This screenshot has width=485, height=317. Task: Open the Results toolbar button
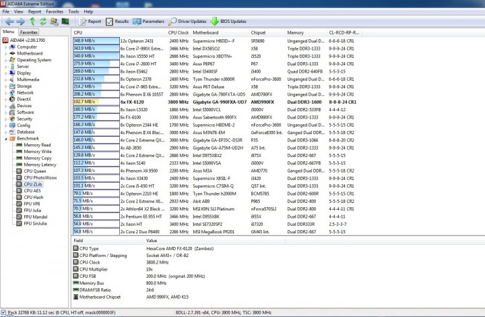pyautogui.click(x=117, y=22)
